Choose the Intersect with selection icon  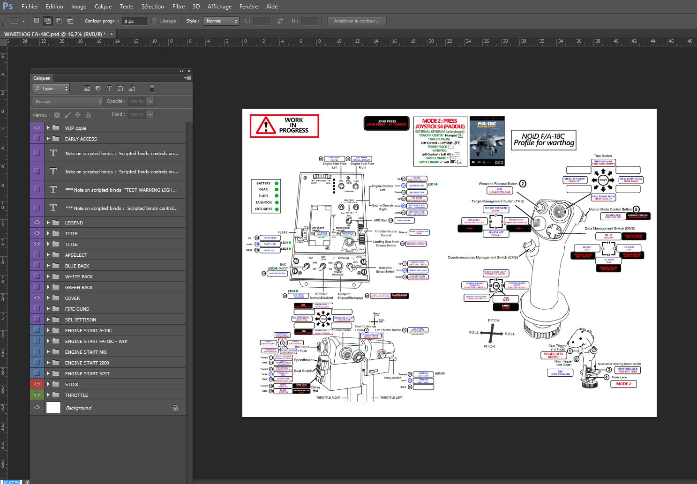(x=70, y=21)
